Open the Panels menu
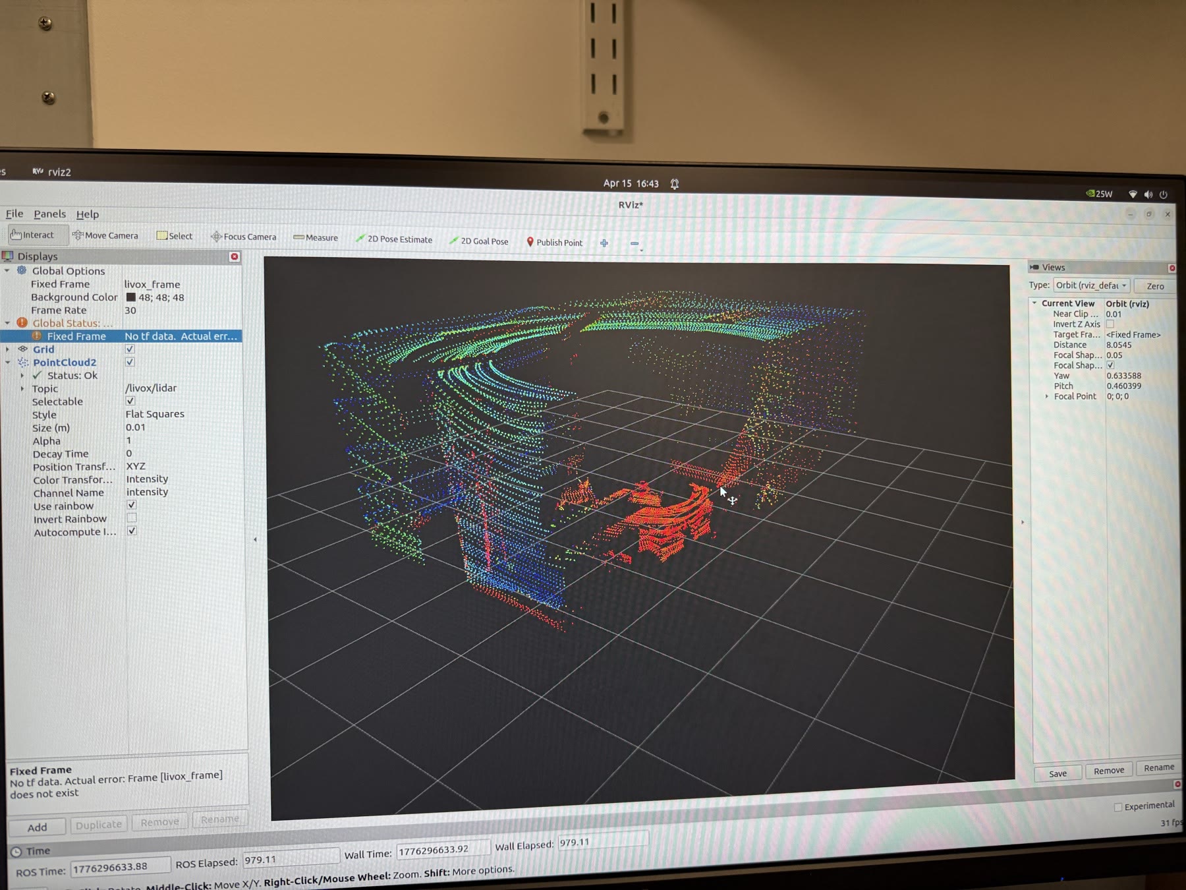 50,214
